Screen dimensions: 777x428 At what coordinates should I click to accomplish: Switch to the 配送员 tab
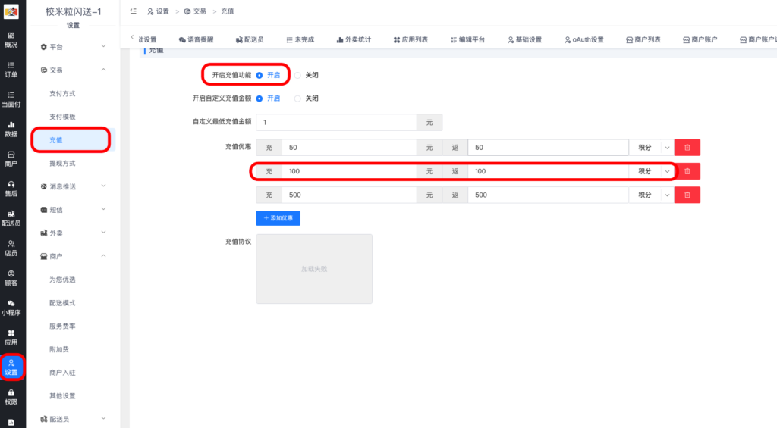[x=250, y=39]
